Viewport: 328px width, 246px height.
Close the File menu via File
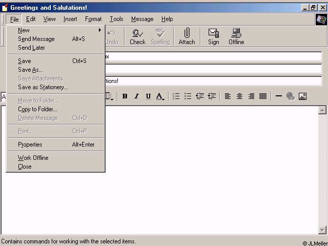tap(14, 19)
